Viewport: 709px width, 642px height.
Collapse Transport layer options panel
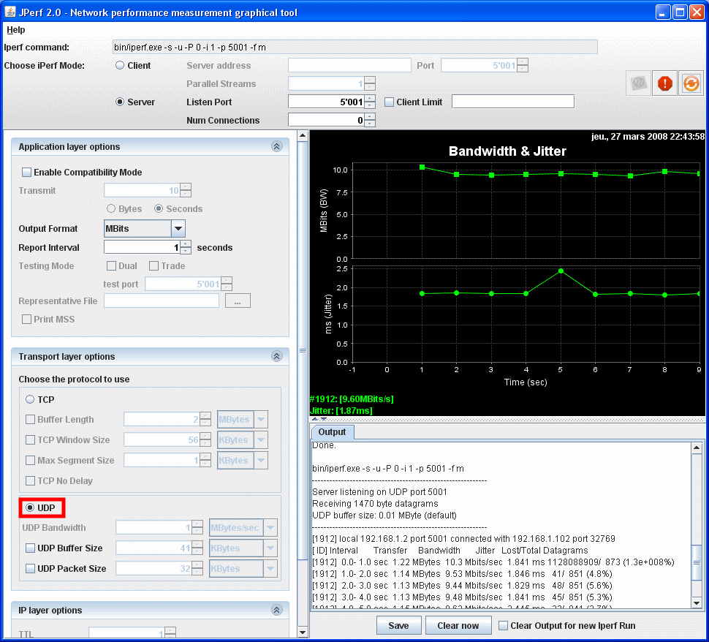tap(277, 356)
